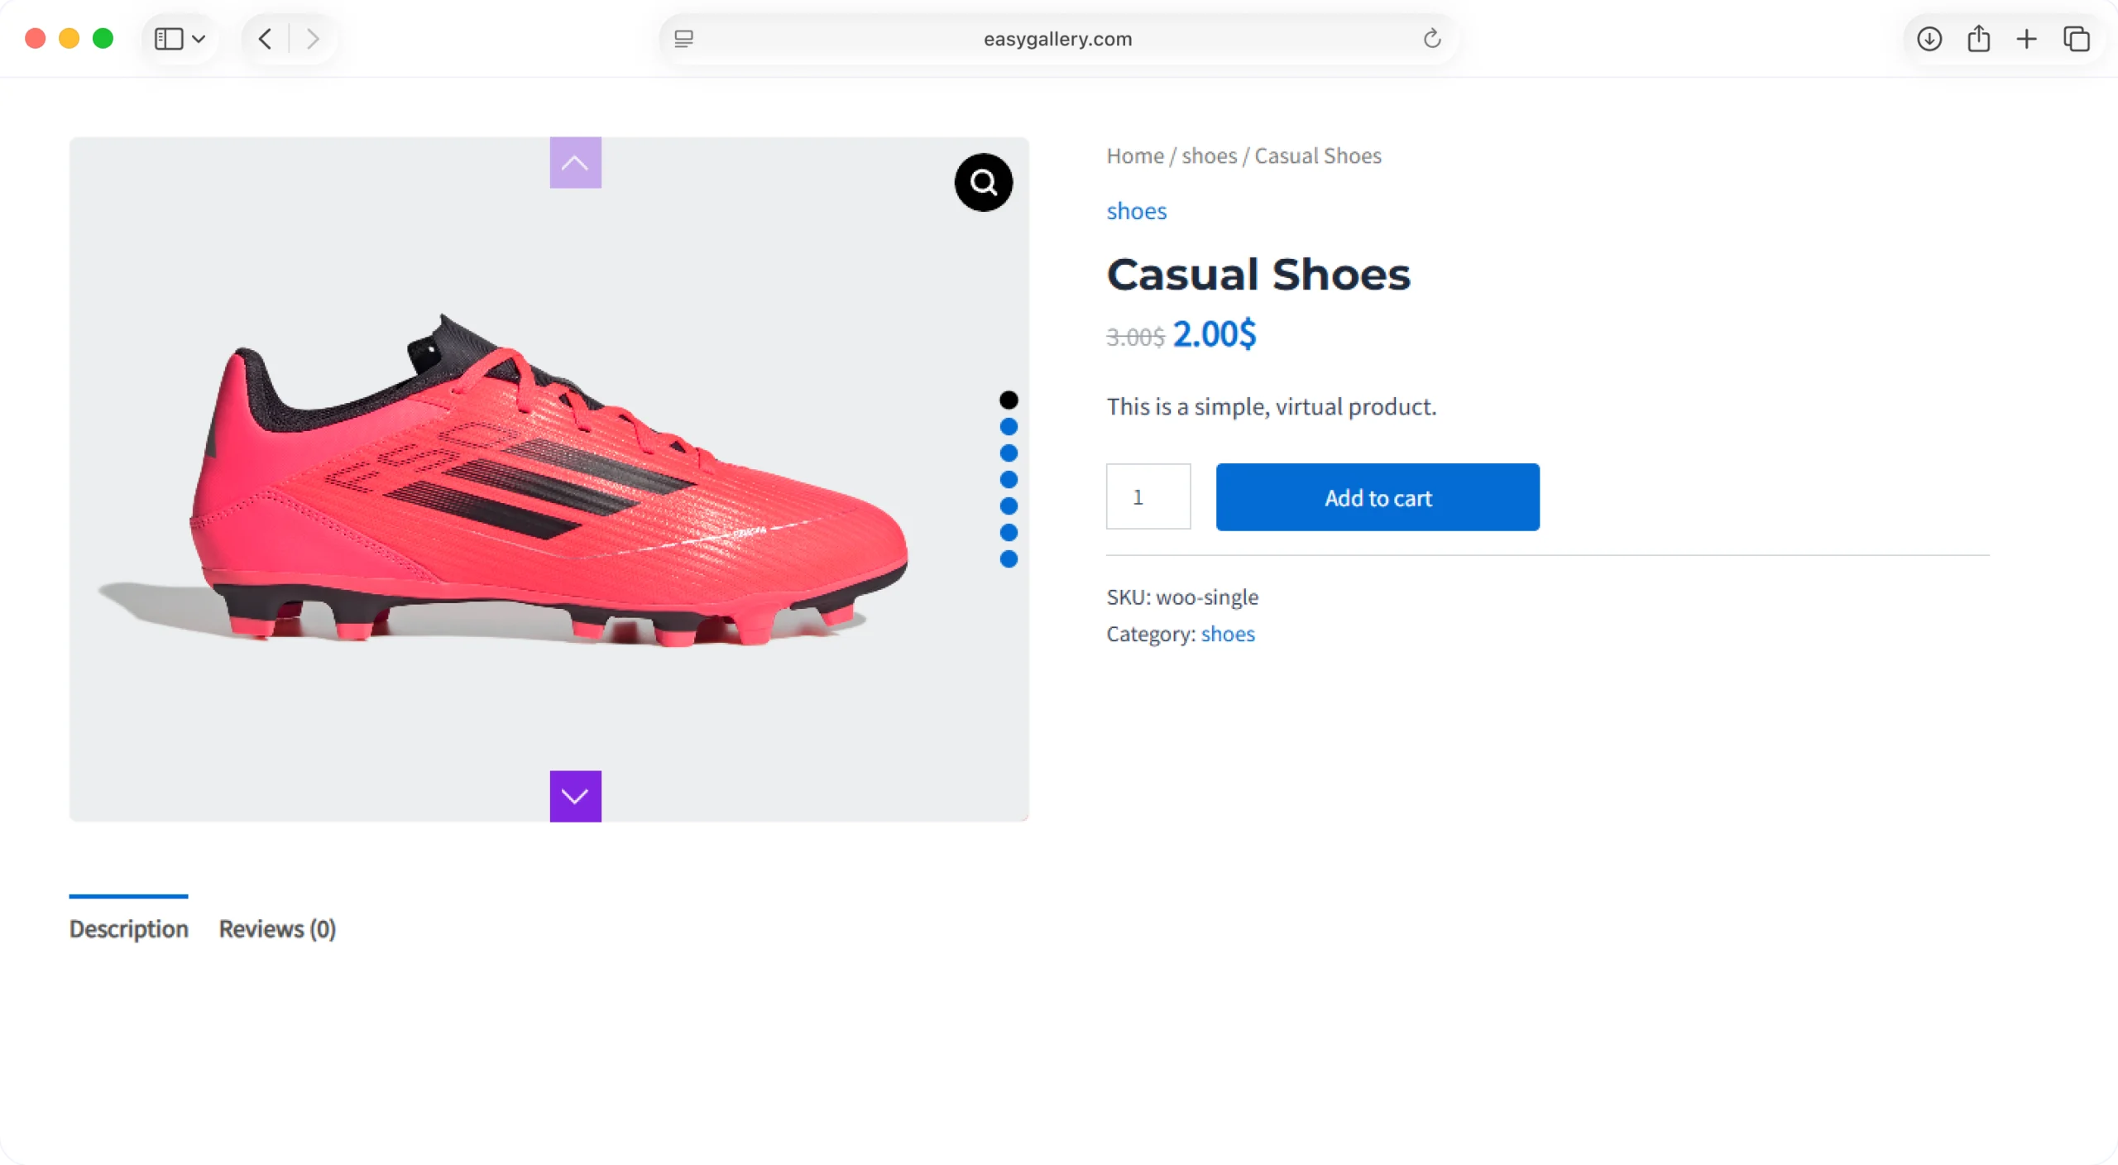Open the Safari downloads icon
This screenshot has height=1165, width=2118.
pos(1929,39)
